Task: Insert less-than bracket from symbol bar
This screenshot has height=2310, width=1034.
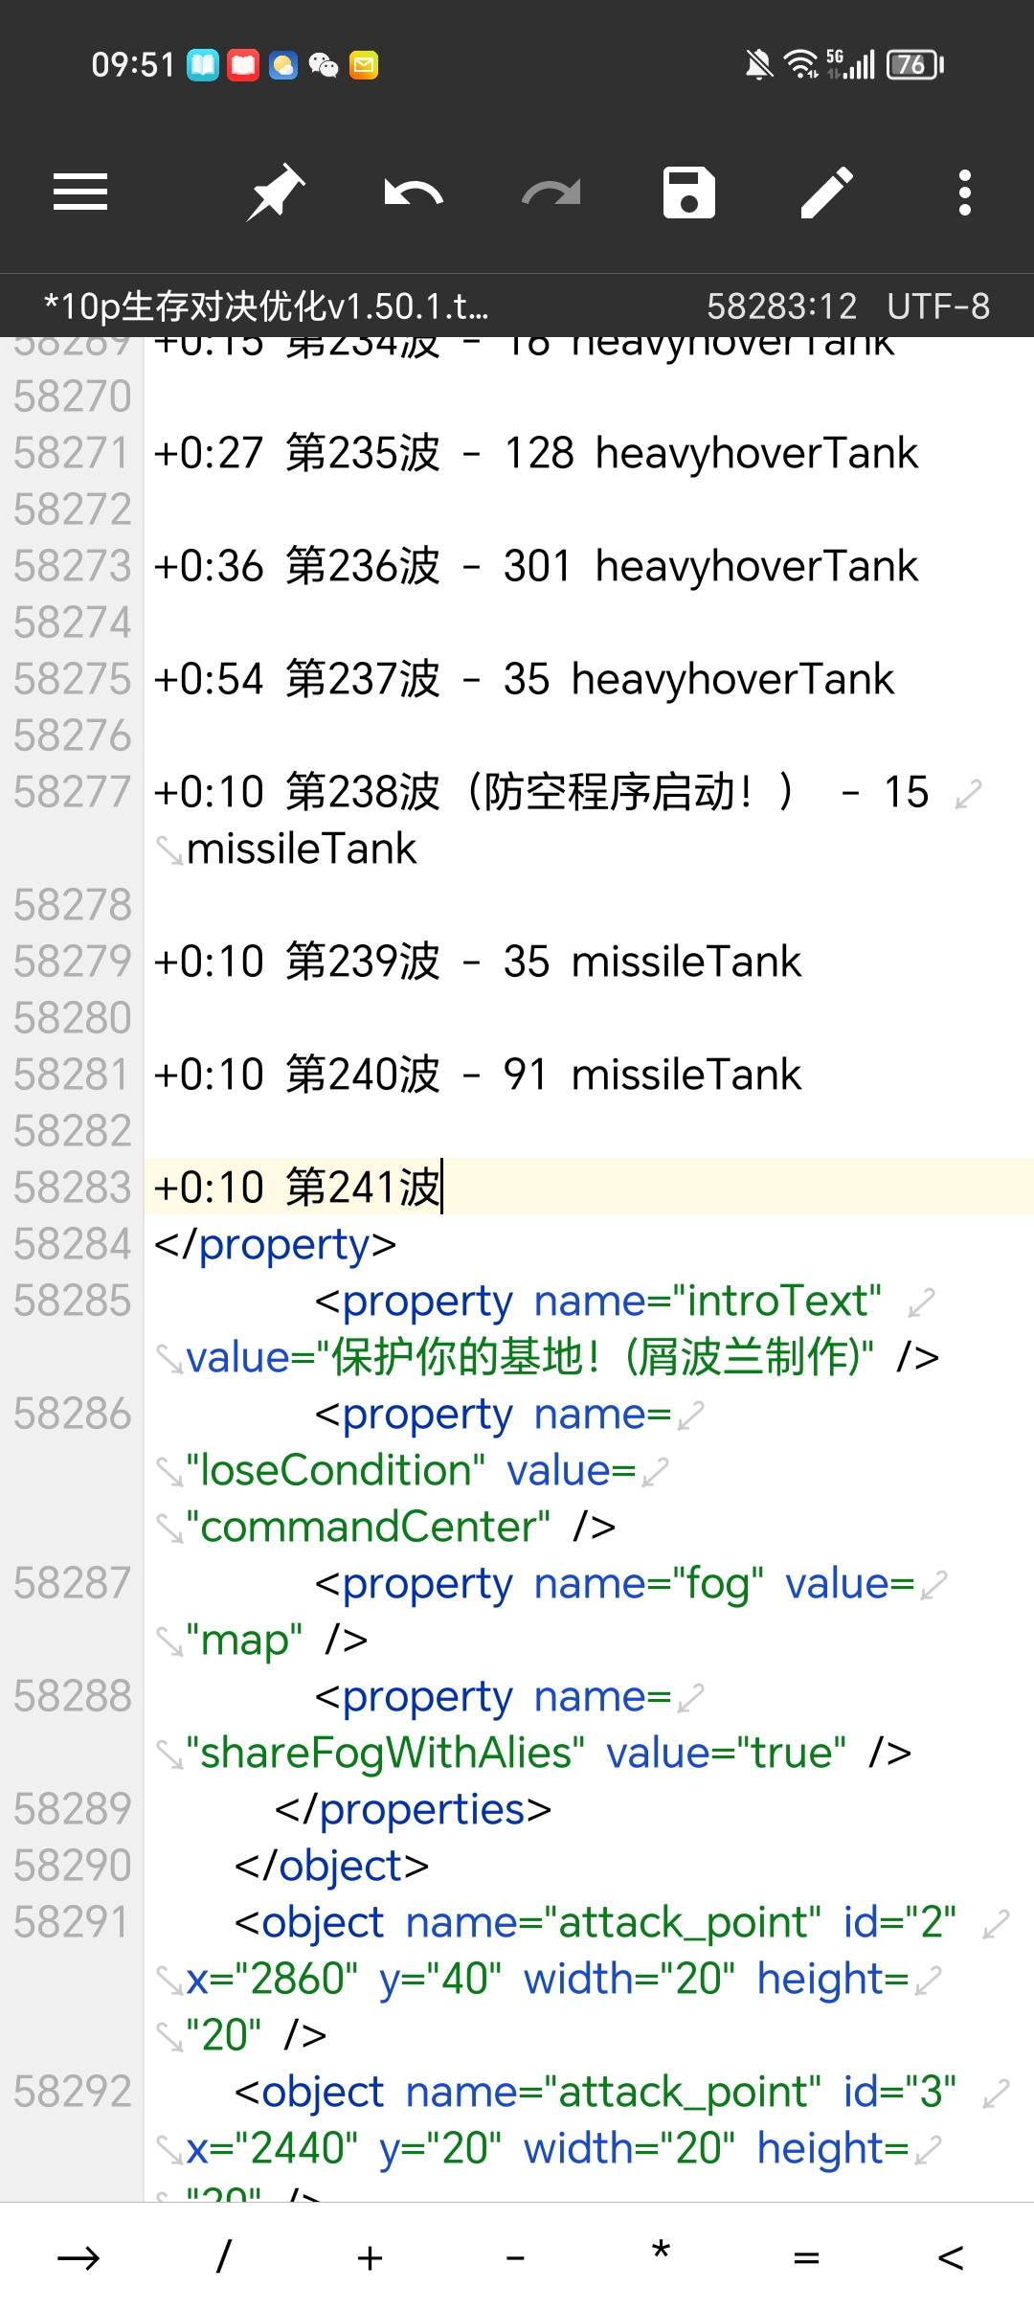Action: click(x=951, y=2258)
